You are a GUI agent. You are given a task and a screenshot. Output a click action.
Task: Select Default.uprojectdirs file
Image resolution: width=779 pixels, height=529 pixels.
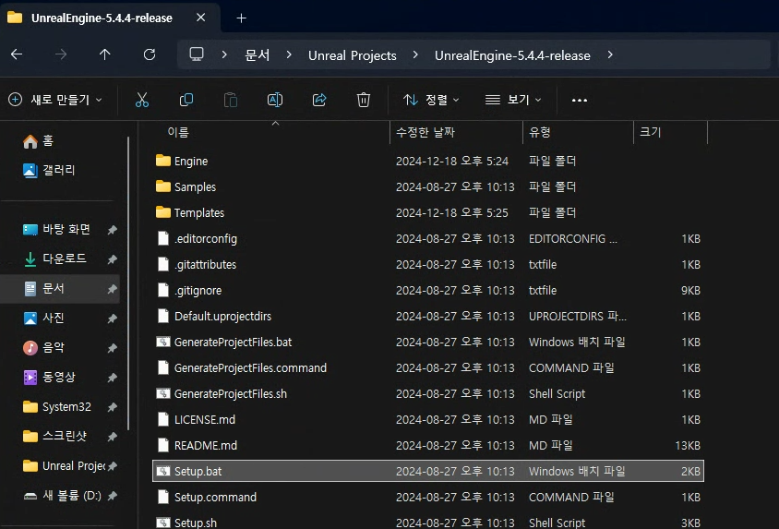pyautogui.click(x=427, y=316)
